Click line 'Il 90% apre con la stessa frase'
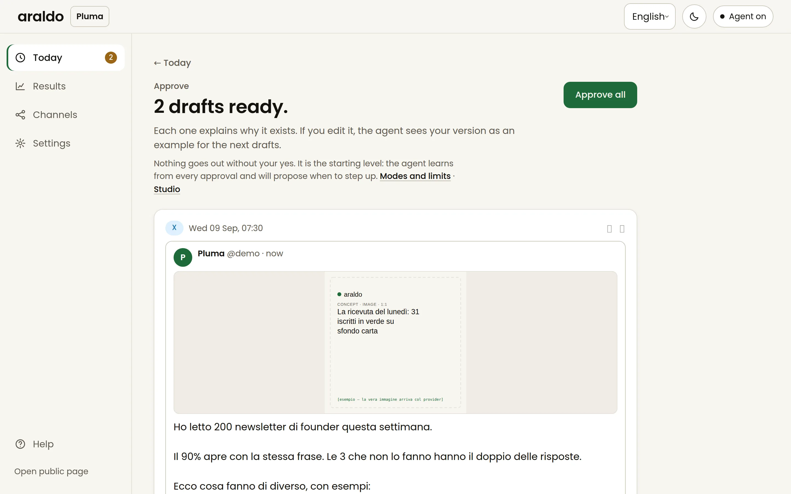This screenshot has width=791, height=494. pyautogui.click(x=378, y=456)
